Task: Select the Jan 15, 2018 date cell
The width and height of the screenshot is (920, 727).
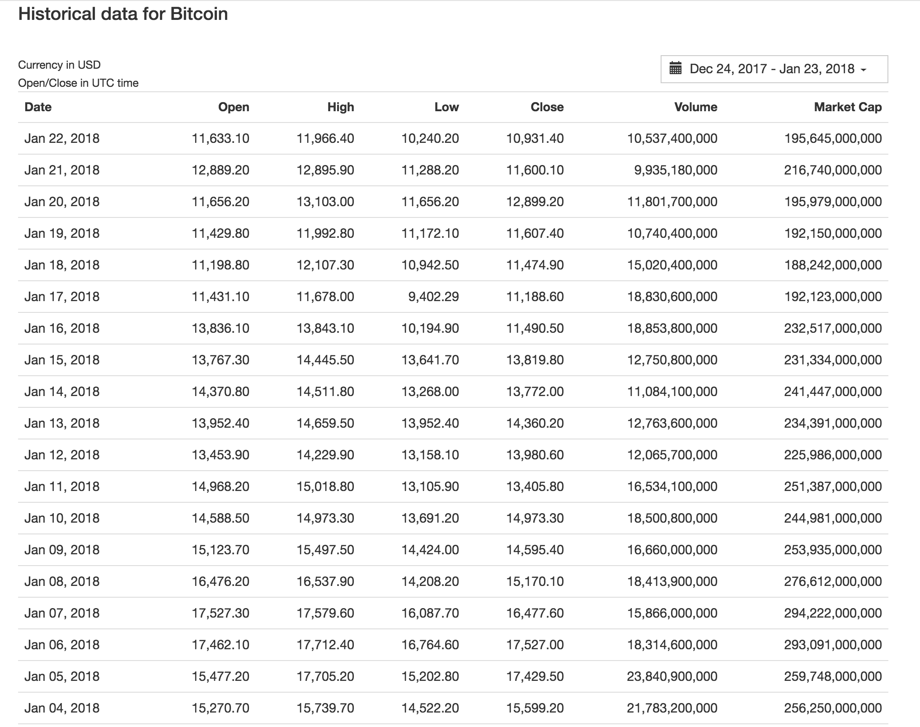Action: point(62,360)
